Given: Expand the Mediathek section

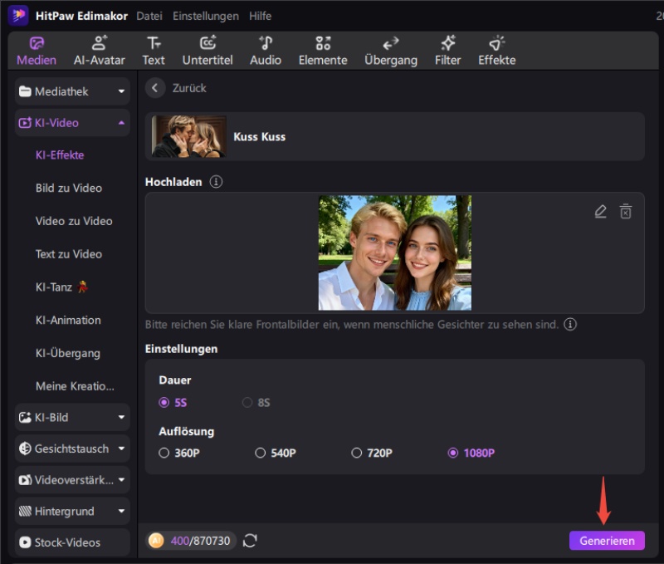Looking at the screenshot, I should pyautogui.click(x=72, y=91).
